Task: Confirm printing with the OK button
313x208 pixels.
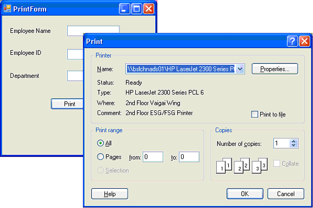Action: click(x=245, y=194)
